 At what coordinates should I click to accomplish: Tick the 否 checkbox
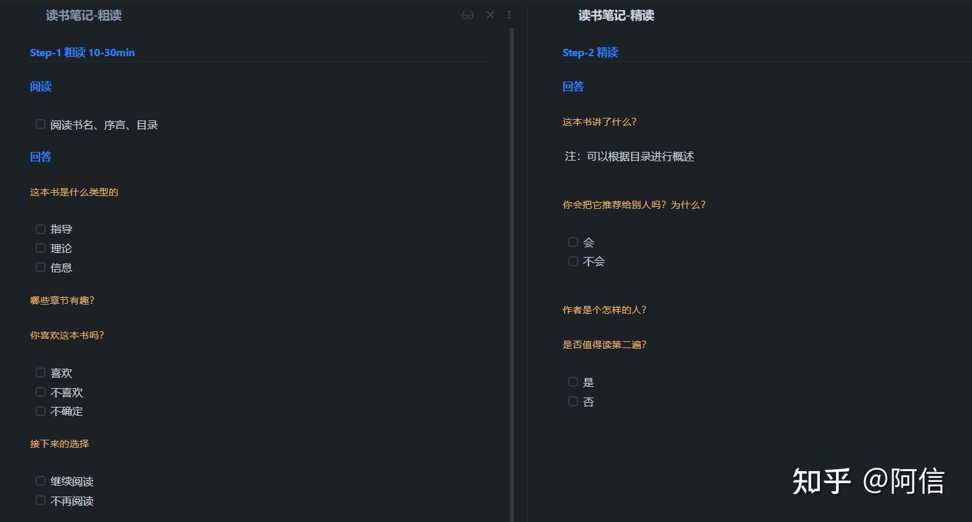pos(573,401)
